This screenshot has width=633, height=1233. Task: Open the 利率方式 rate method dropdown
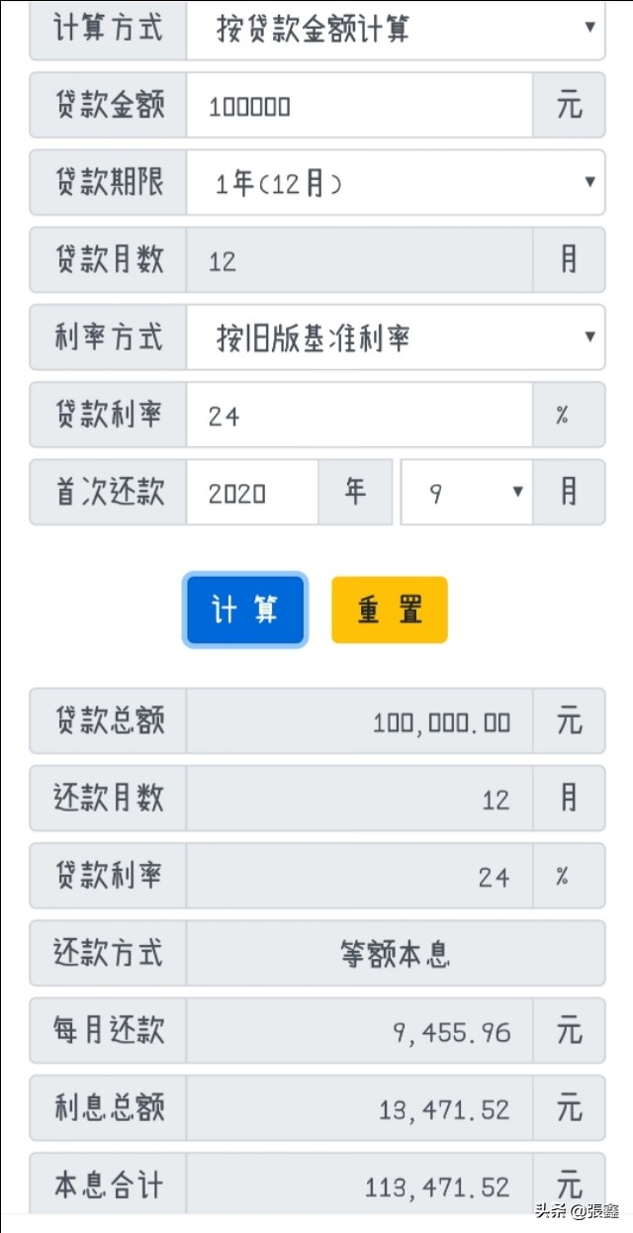tap(396, 337)
